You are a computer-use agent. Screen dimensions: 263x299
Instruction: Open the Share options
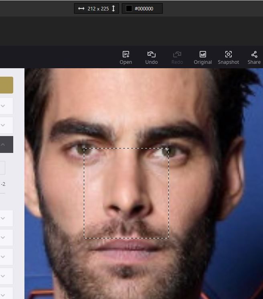(254, 55)
